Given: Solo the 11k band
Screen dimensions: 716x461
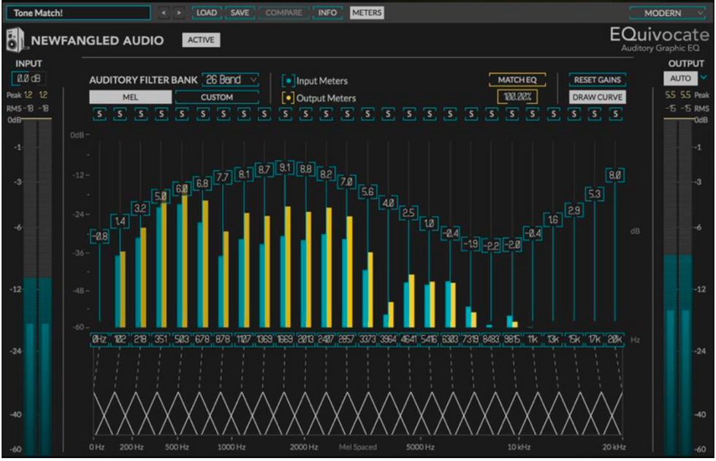Looking at the screenshot, I should pyautogui.click(x=533, y=114).
